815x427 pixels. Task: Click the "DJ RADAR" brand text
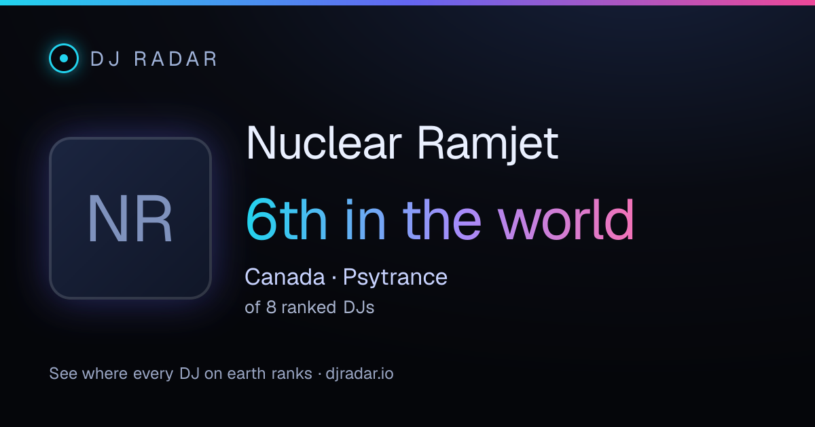coord(154,59)
